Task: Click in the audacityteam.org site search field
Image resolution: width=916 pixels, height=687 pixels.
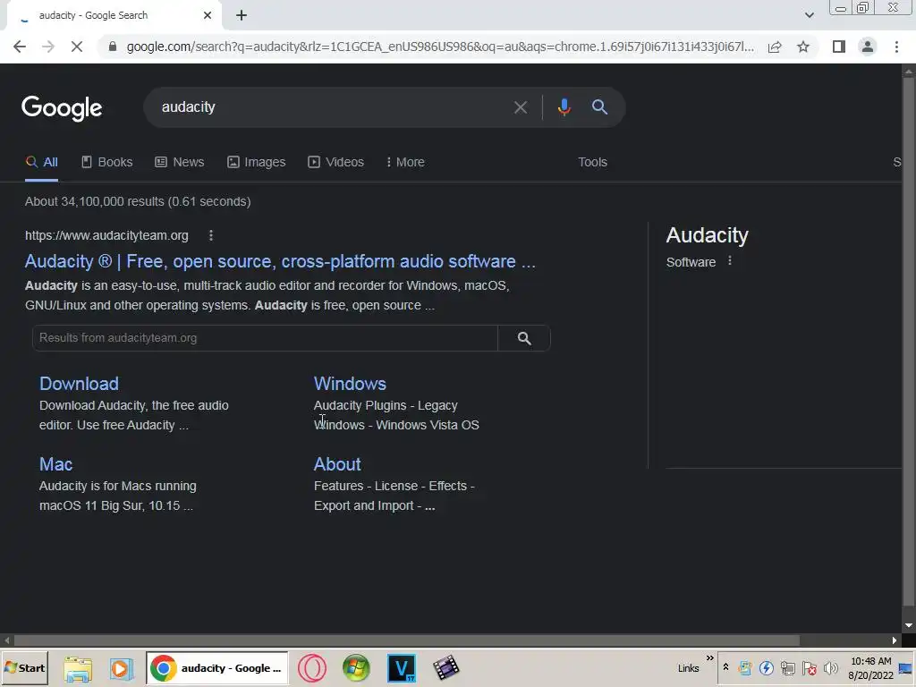Action: 265,338
